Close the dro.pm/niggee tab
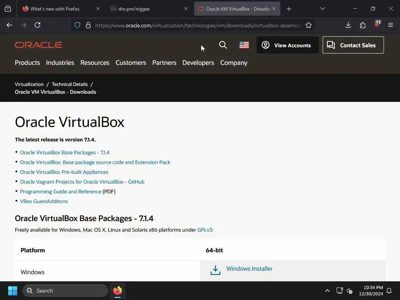This screenshot has width=400, height=300. 186,9
